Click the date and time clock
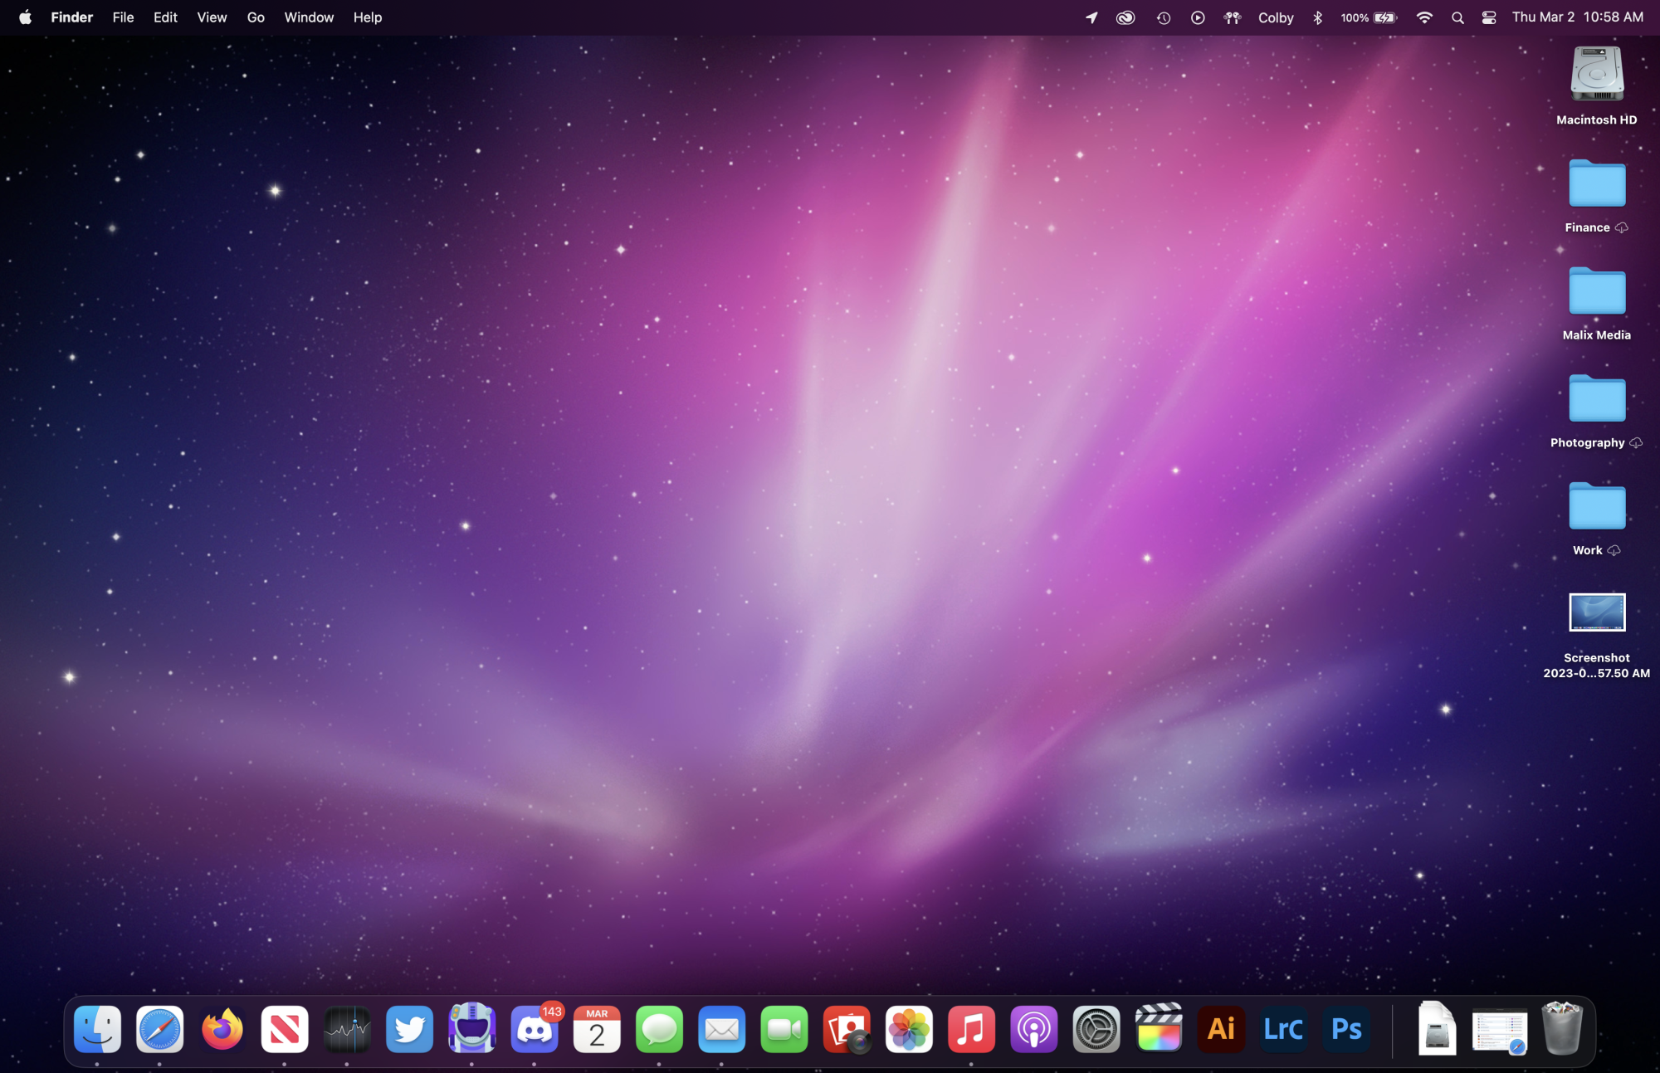 tap(1577, 17)
